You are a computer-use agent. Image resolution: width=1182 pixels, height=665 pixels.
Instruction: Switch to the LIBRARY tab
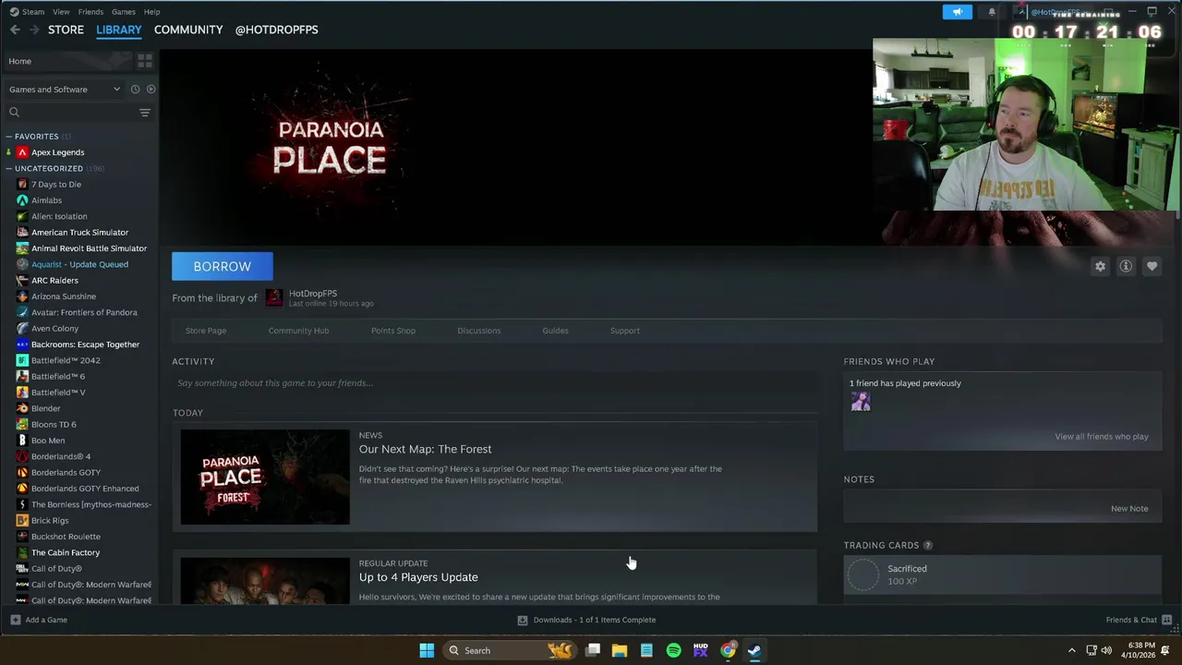[x=119, y=30]
